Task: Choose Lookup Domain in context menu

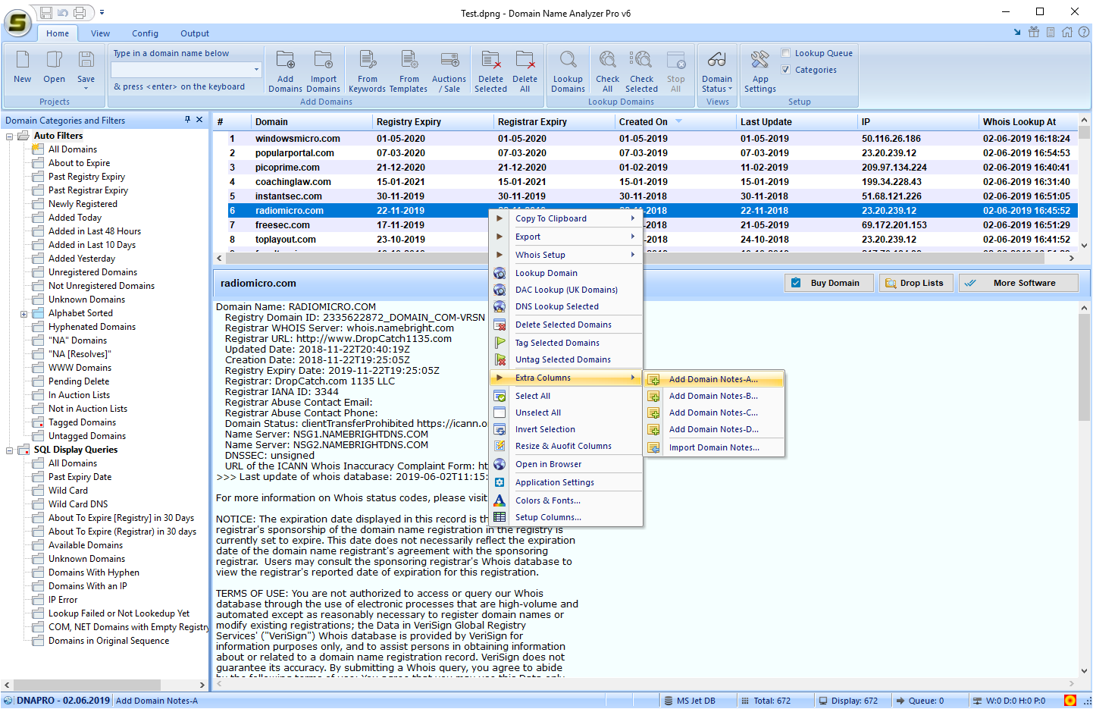Action: (x=567, y=273)
